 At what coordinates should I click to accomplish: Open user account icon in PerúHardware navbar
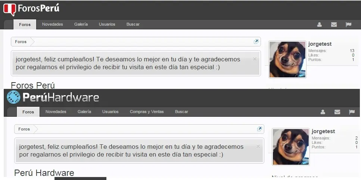pos(323,112)
